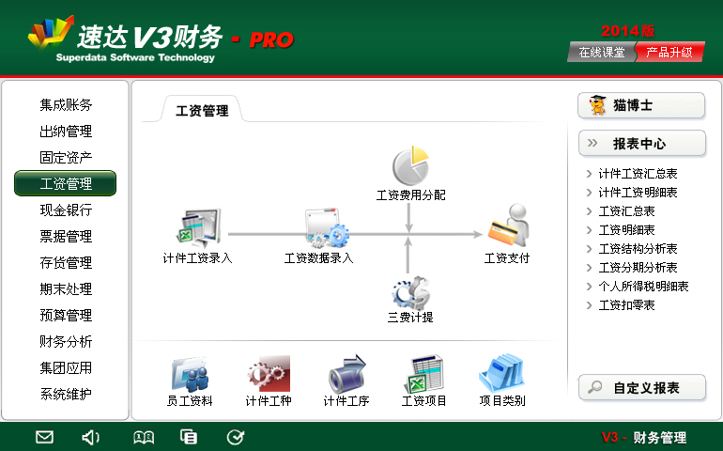This screenshot has width=723, height=451.
Task: Open the 工资费用分配 pie chart icon
Action: 411,165
